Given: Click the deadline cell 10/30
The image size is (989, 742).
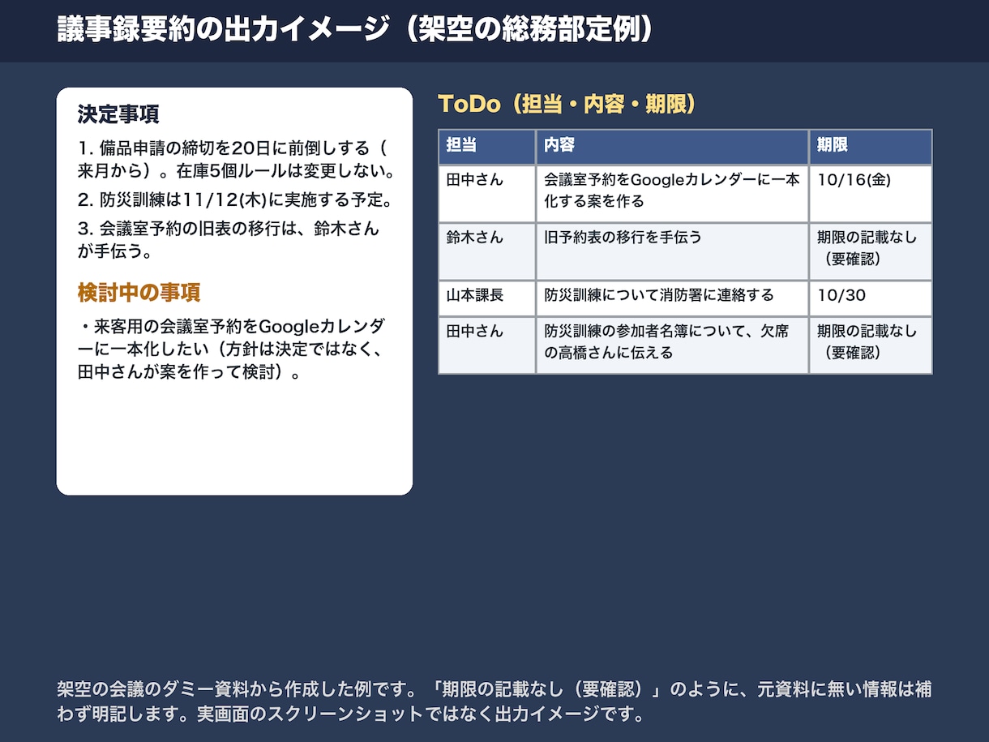Looking at the screenshot, I should tap(871, 298).
